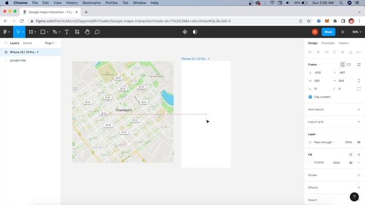Click the Share button
365x205 pixels.
pyautogui.click(x=328, y=32)
